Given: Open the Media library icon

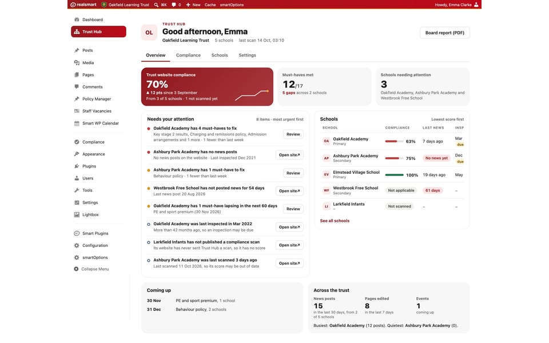Looking at the screenshot, I should 77,63.
